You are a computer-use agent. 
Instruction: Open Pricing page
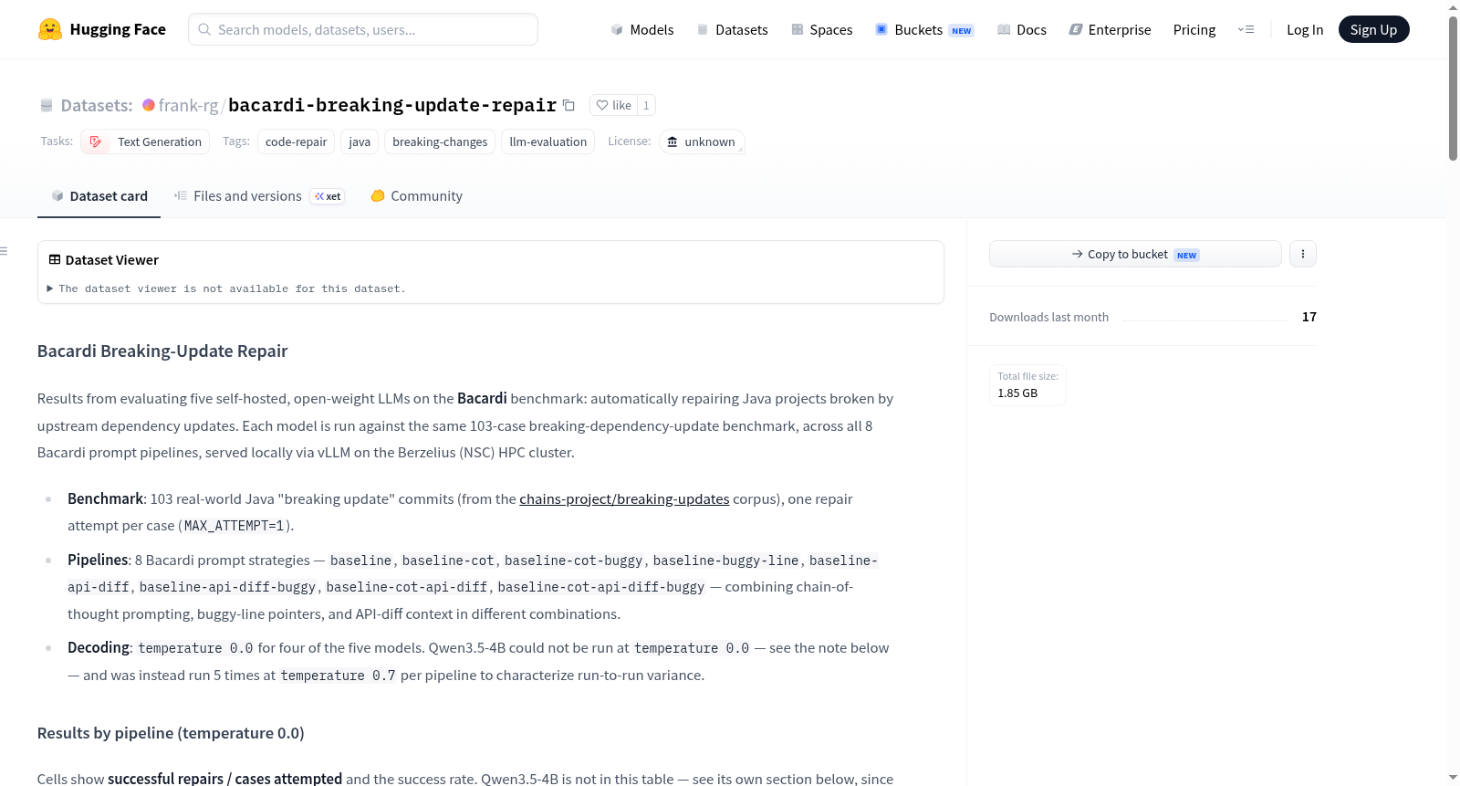click(1194, 29)
